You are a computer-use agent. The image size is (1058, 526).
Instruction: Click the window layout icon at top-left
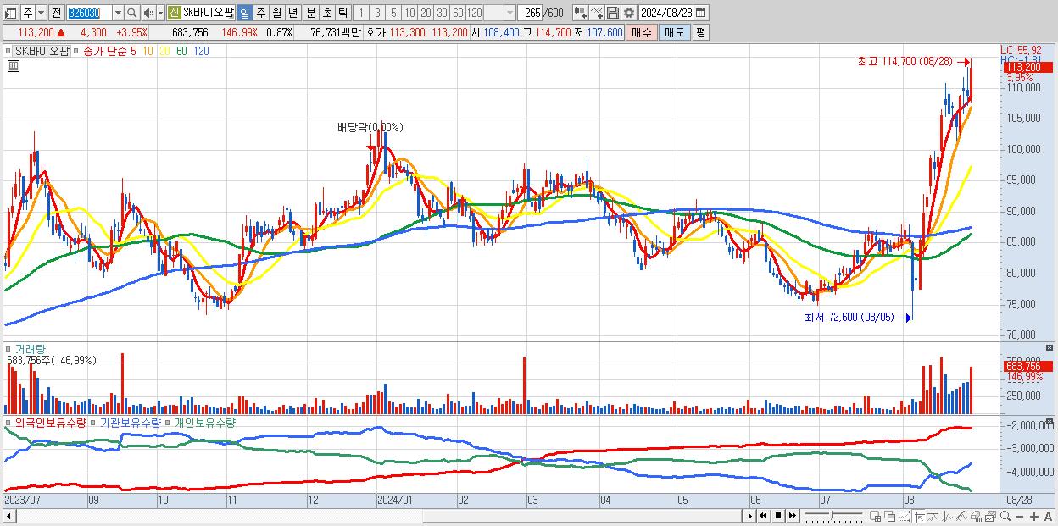pyautogui.click(x=9, y=13)
